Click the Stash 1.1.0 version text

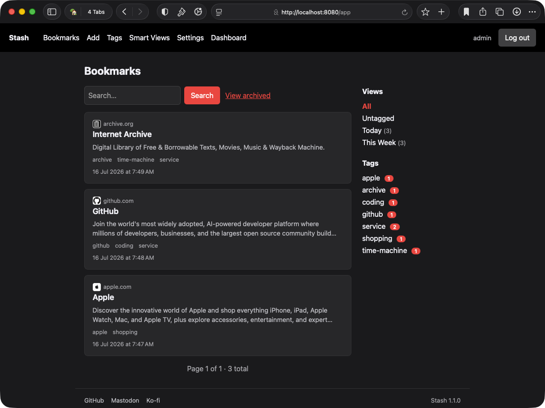coord(446,400)
